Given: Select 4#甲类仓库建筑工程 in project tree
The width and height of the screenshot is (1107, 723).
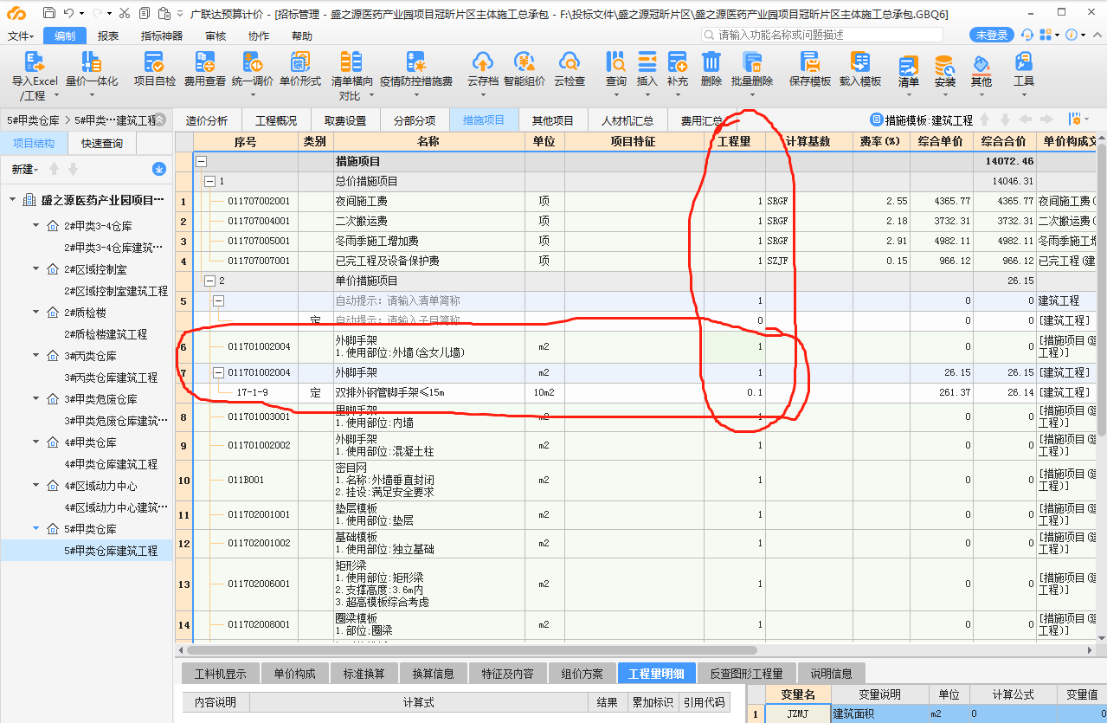Looking at the screenshot, I should pyautogui.click(x=111, y=464).
